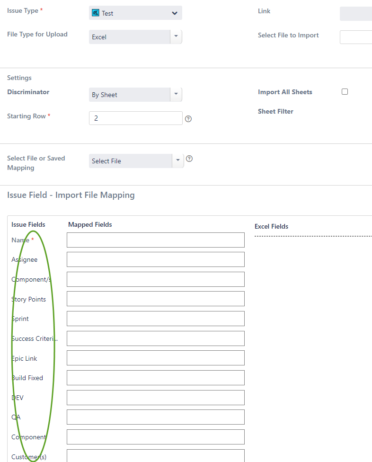Viewport: 372px width, 462px height.
Task: Click the Story Points mapped field box
Action: coord(155,299)
